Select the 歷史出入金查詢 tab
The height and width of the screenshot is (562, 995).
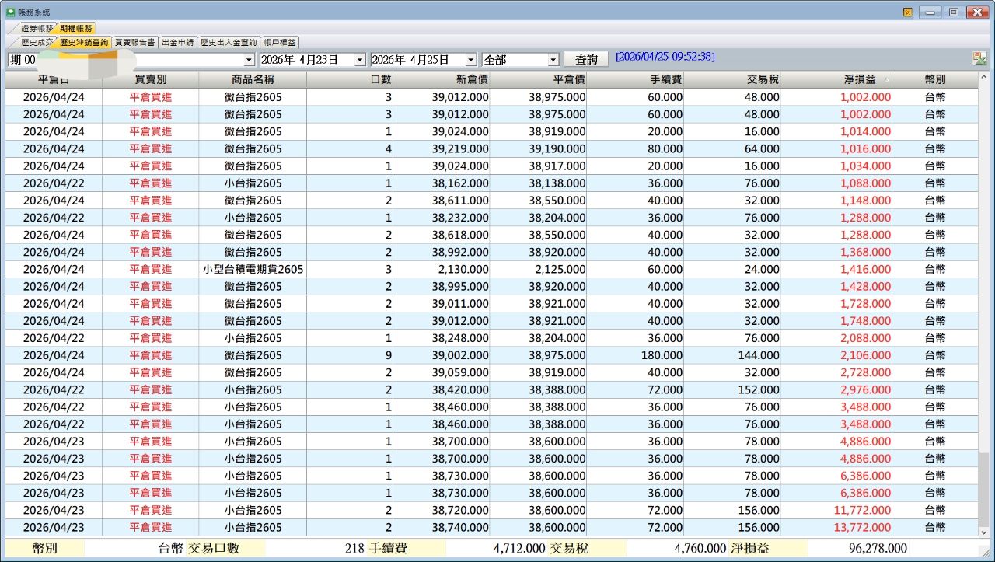[228, 43]
